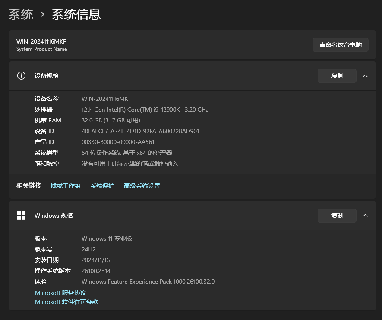Open the 系统保护 link
The image size is (382, 320).
(102, 186)
